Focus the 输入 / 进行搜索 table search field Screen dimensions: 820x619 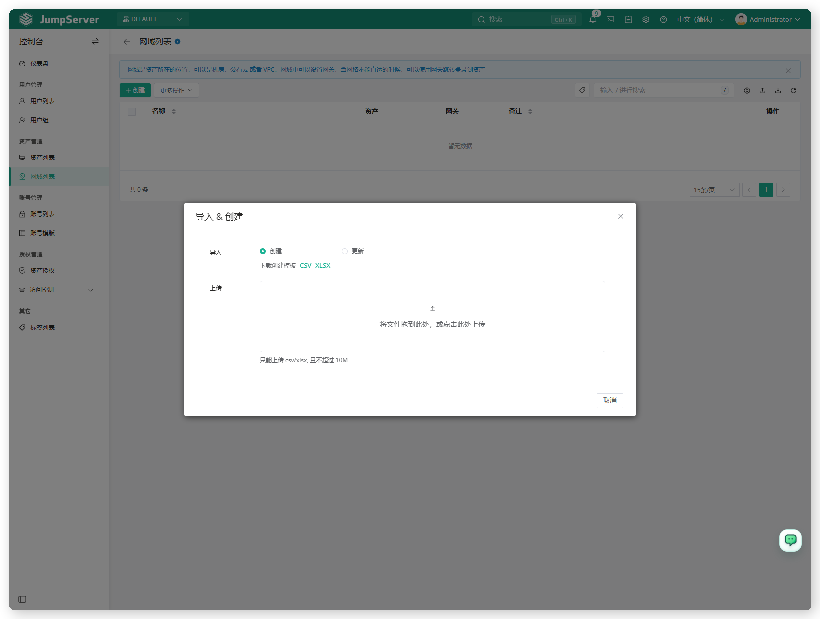point(664,90)
